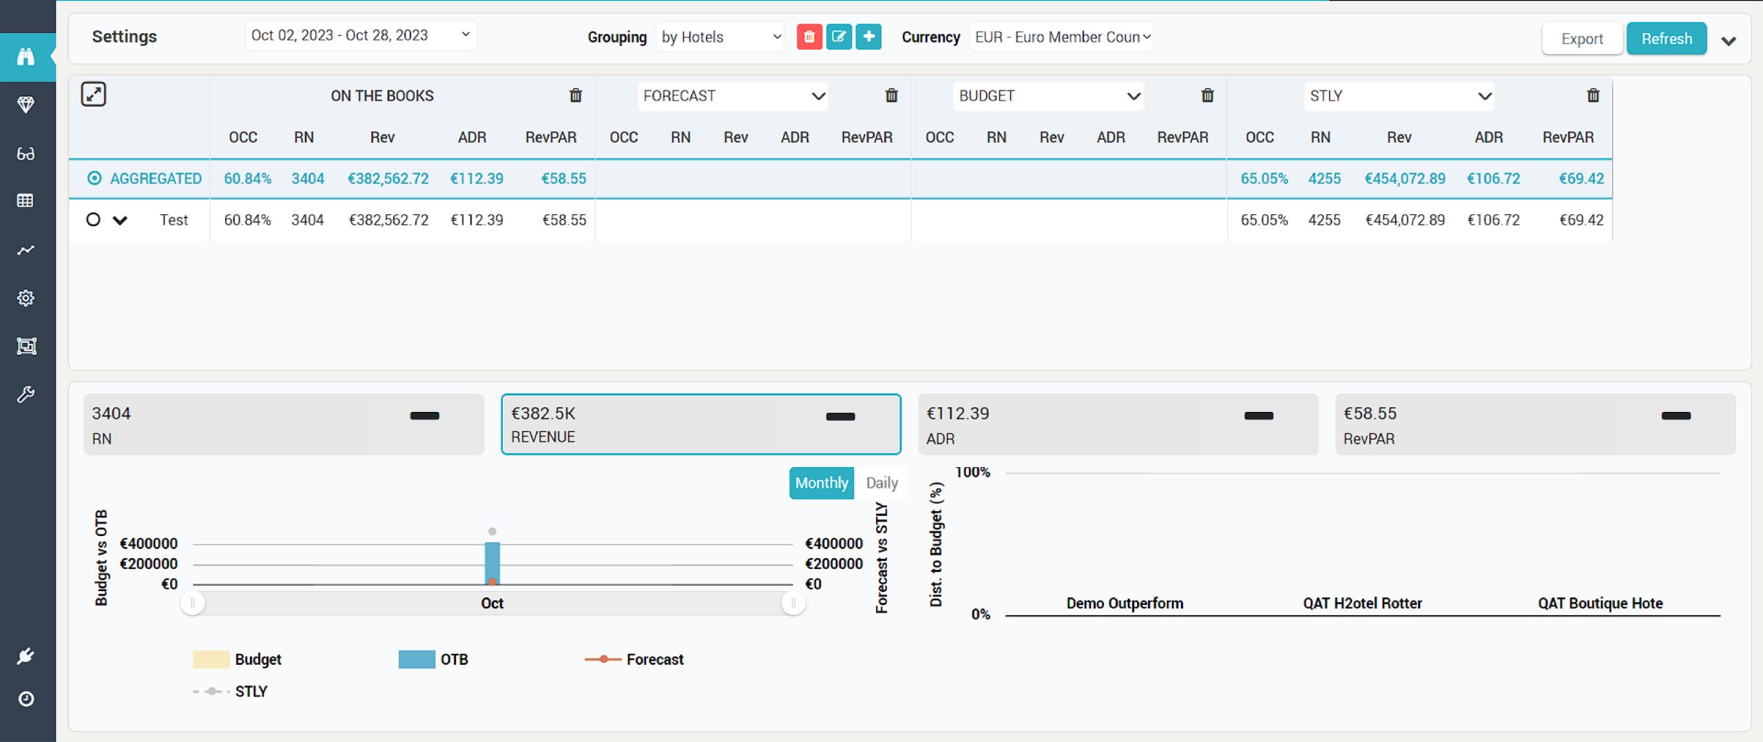
Task: Click Test row STLY occupancy 65.05%
Action: (1264, 220)
